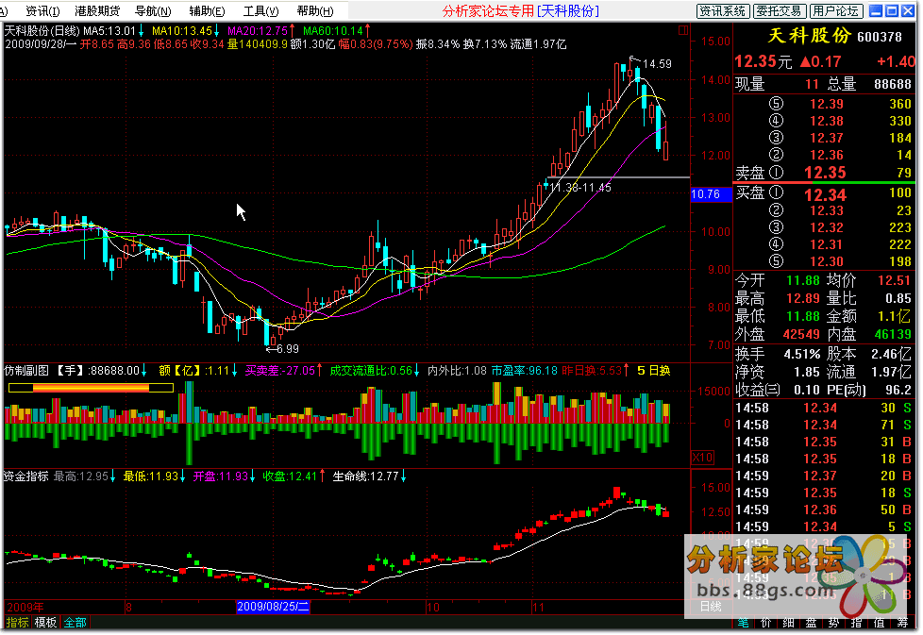Image resolution: width=923 pixels, height=635 pixels.
Task: Select the 筹 chip-distribution tab
Action: pyautogui.click(x=902, y=623)
